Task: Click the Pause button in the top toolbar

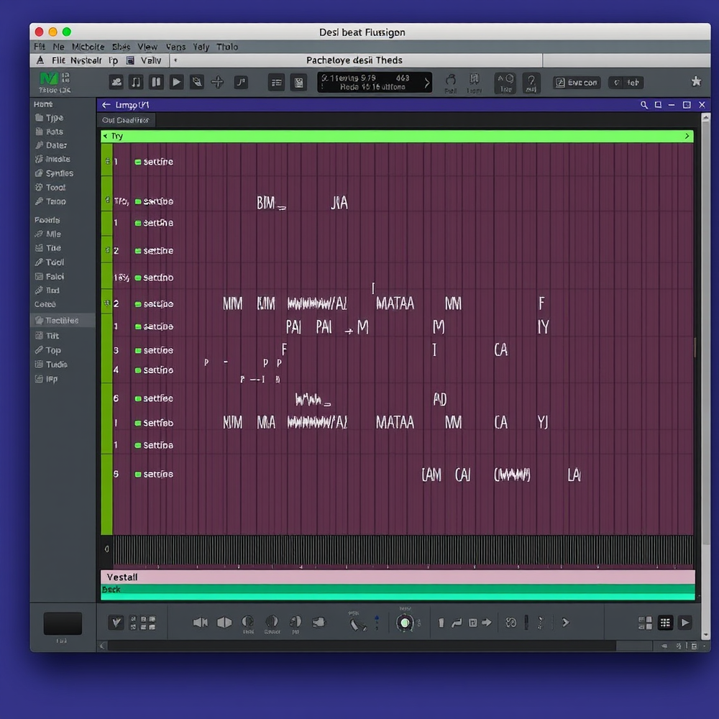Action: pyautogui.click(x=156, y=82)
